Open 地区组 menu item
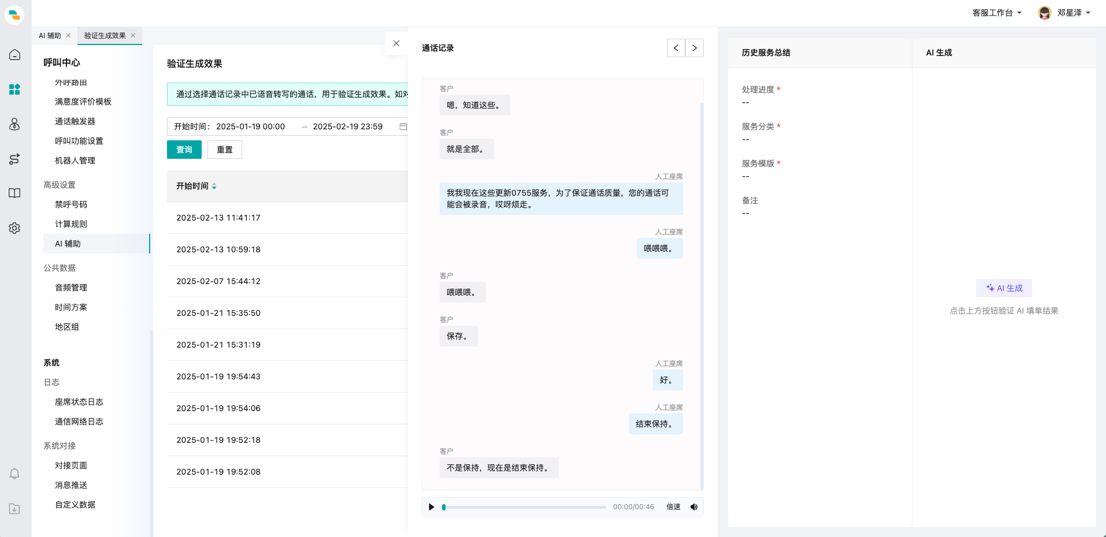The width and height of the screenshot is (1106, 537). click(67, 327)
